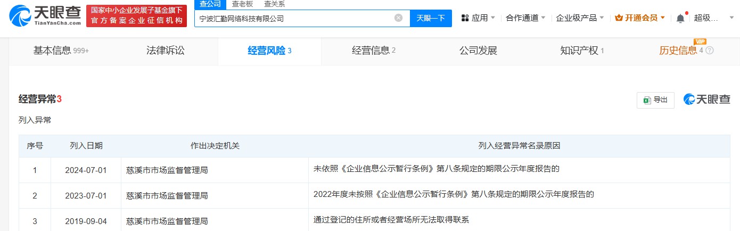Viewport: 740px width, 231px height.
Task: Clear the search box with X icon
Action: [398, 18]
